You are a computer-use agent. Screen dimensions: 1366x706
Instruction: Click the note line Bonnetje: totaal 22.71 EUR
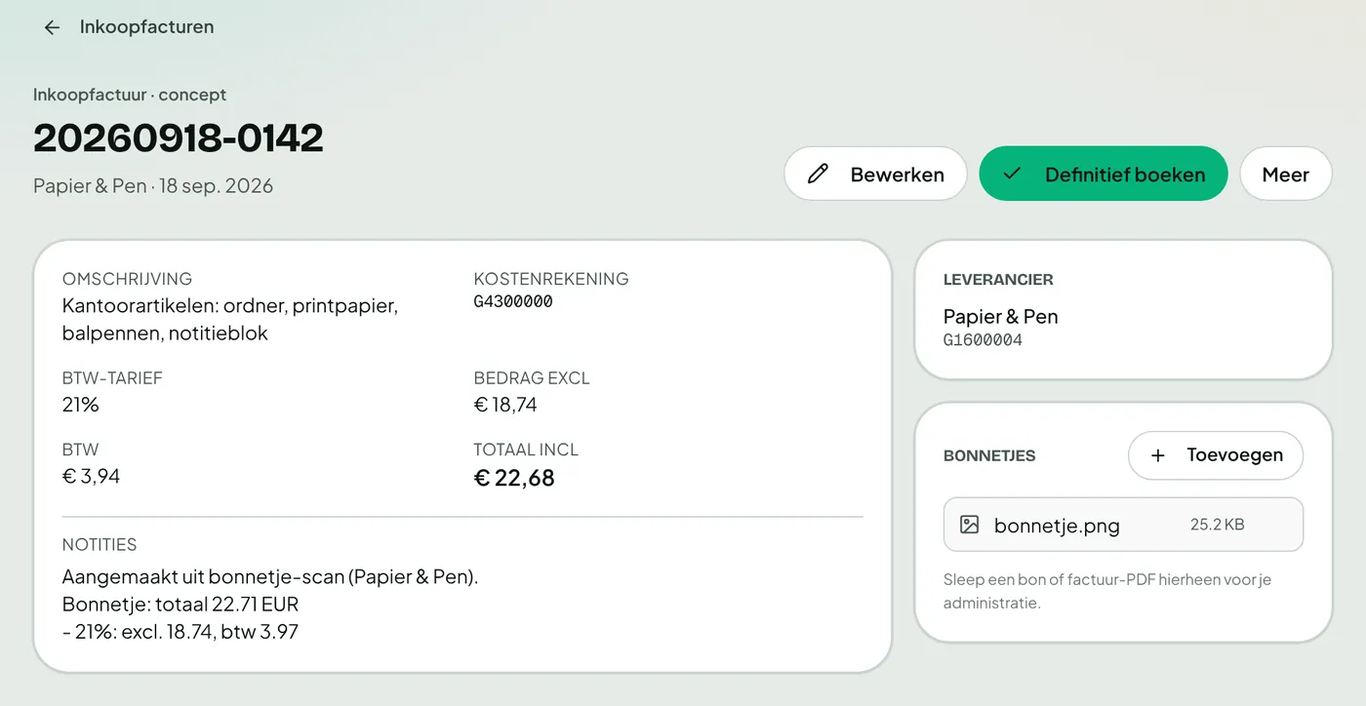(181, 605)
